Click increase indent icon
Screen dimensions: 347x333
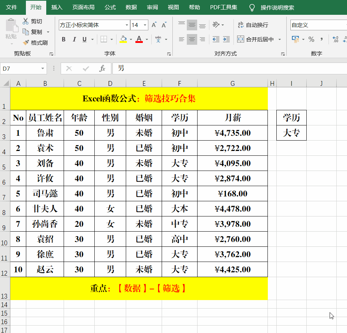pyautogui.click(x=226, y=39)
